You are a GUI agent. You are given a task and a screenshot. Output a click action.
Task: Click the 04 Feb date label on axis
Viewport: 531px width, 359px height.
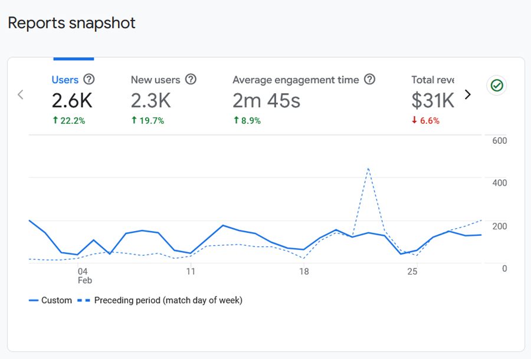(x=84, y=276)
